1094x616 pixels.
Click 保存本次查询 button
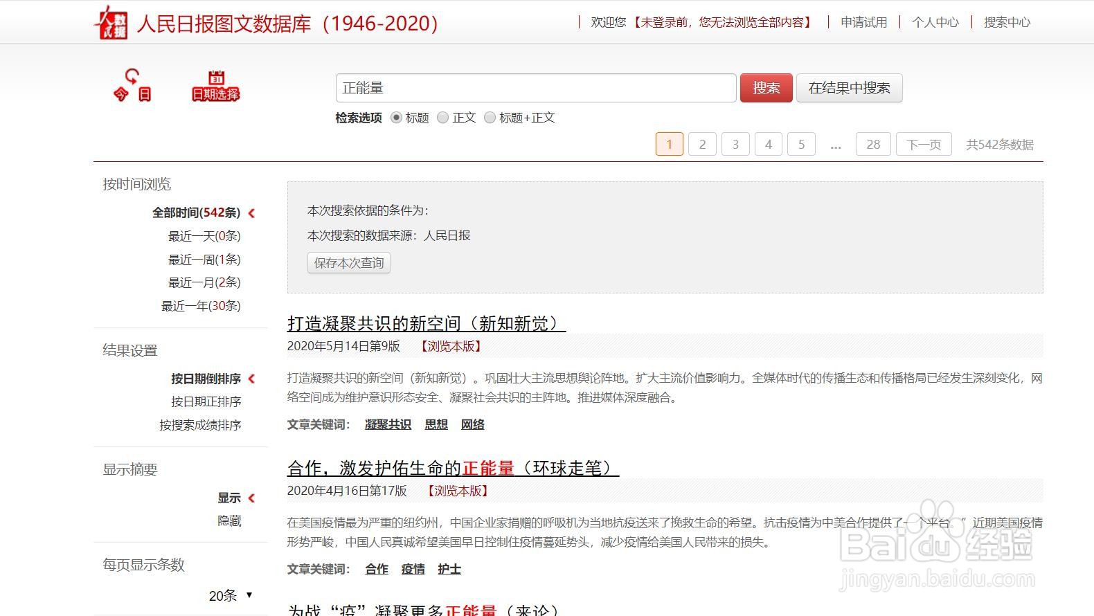click(x=349, y=263)
